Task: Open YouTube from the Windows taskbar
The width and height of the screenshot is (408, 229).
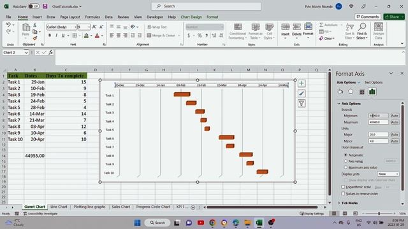Action: tap(201, 223)
